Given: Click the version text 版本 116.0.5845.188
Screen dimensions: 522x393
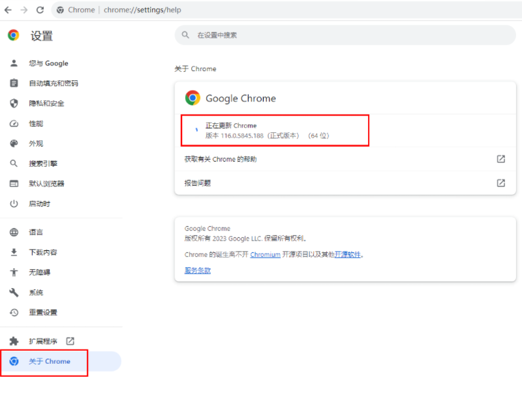Looking at the screenshot, I should click(x=234, y=136).
